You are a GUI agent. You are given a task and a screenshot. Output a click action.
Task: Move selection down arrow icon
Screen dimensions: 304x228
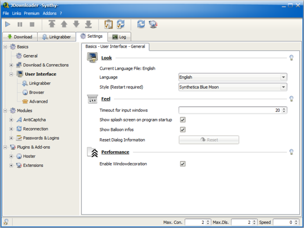click(x=76, y=24)
